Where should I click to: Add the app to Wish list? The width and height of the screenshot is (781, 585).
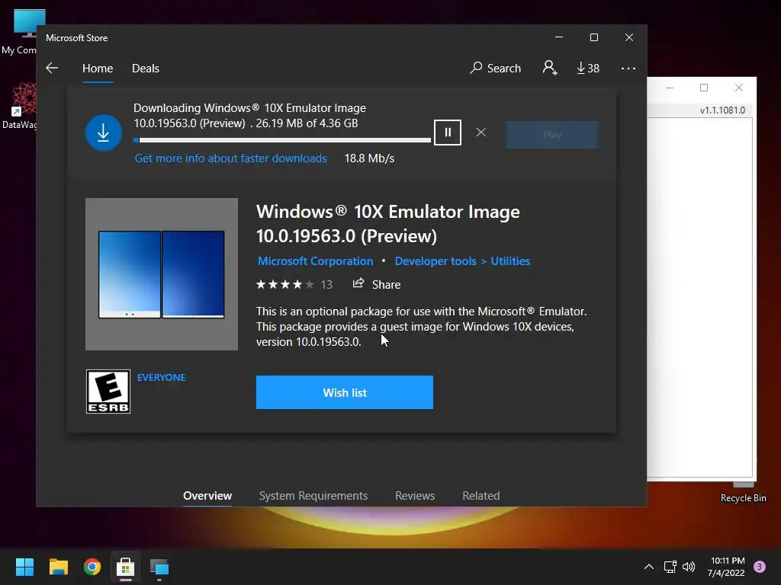pos(345,392)
